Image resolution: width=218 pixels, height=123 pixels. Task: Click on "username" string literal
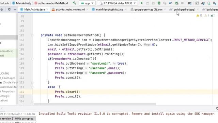click(97, 68)
